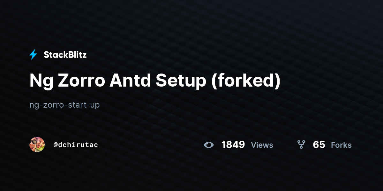Click the fork icon beside 65
This screenshot has height=191, width=383.
click(301, 145)
